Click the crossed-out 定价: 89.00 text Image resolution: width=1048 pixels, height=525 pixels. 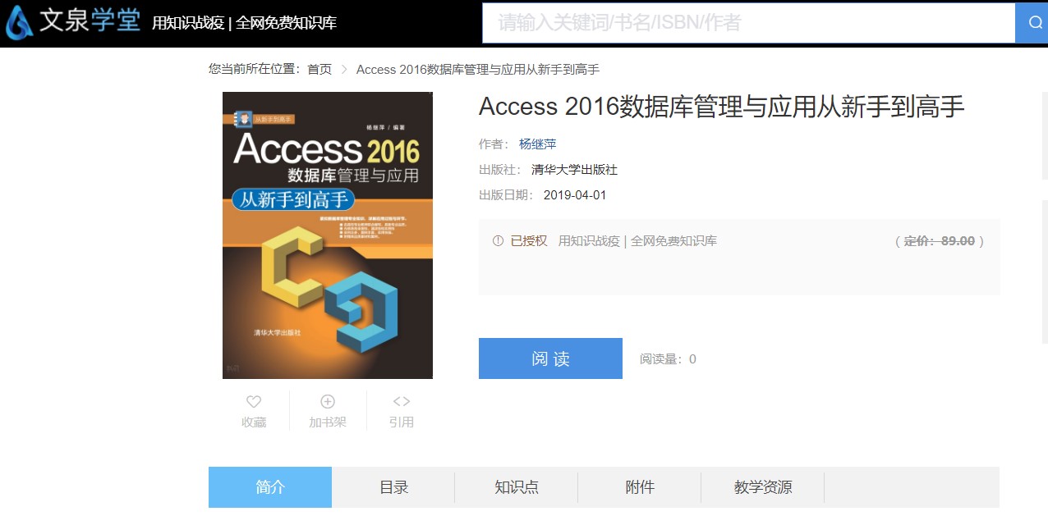940,241
